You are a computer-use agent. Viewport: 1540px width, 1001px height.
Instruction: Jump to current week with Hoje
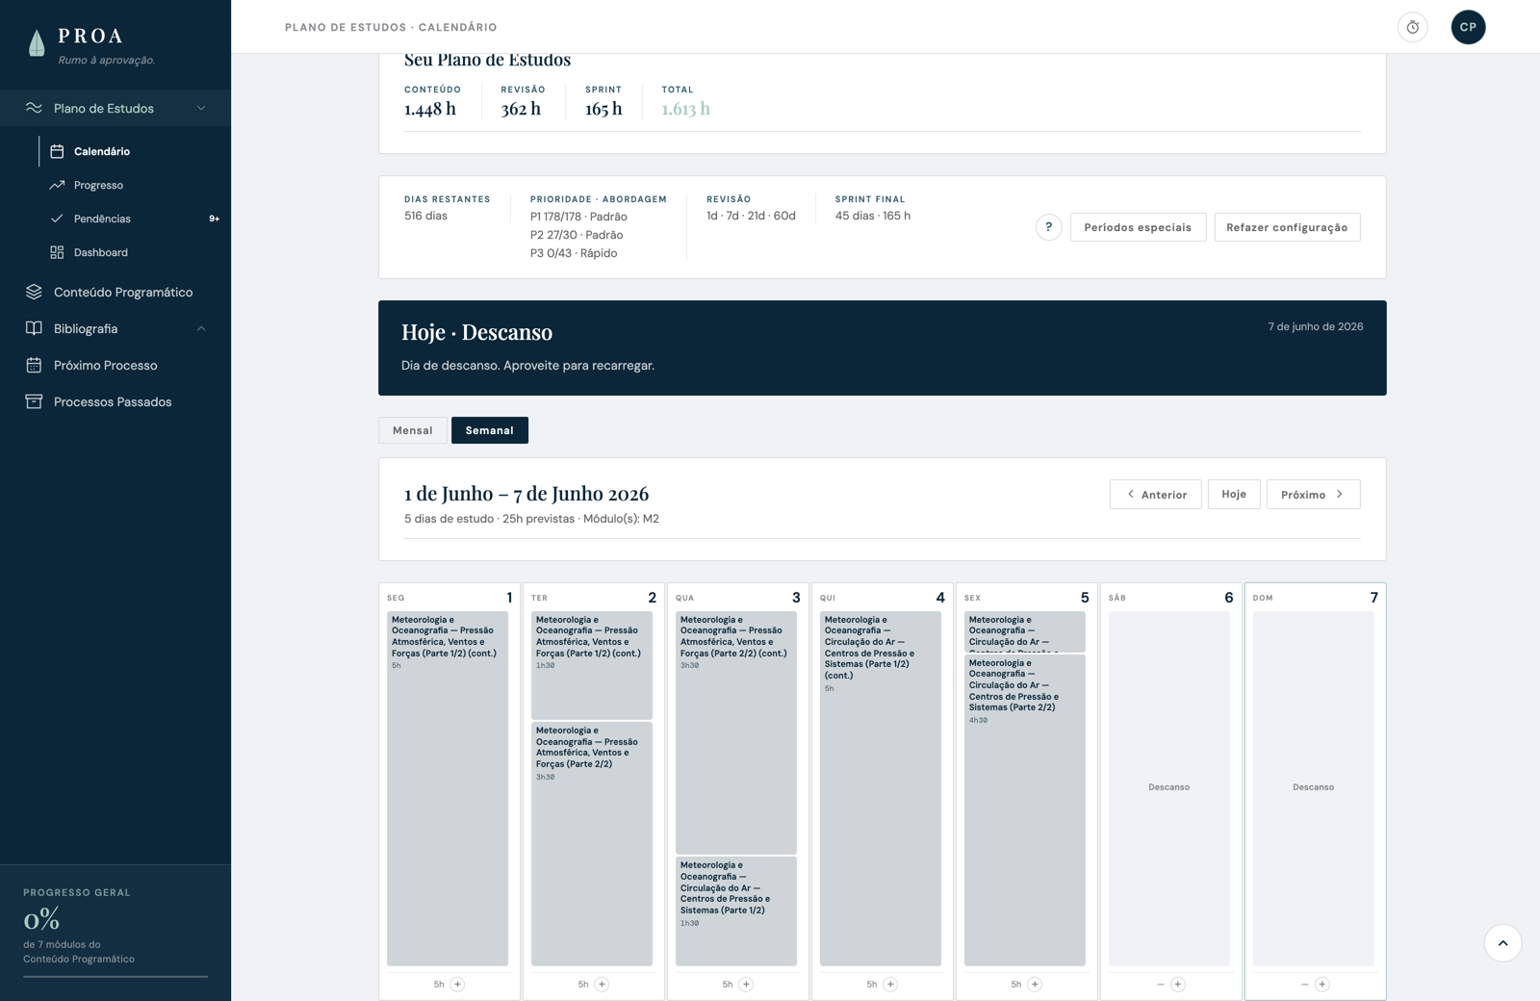click(x=1234, y=494)
